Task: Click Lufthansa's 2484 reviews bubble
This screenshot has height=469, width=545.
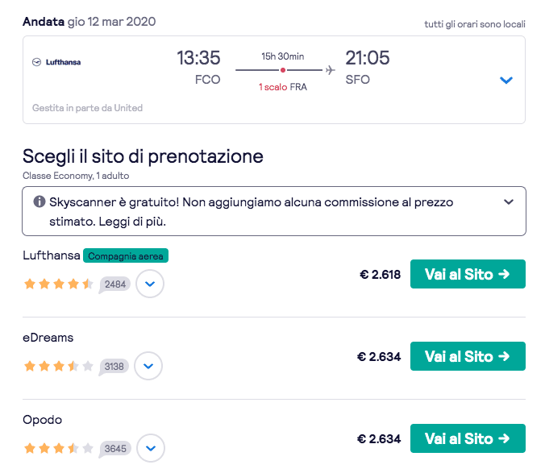Action: 115,284
